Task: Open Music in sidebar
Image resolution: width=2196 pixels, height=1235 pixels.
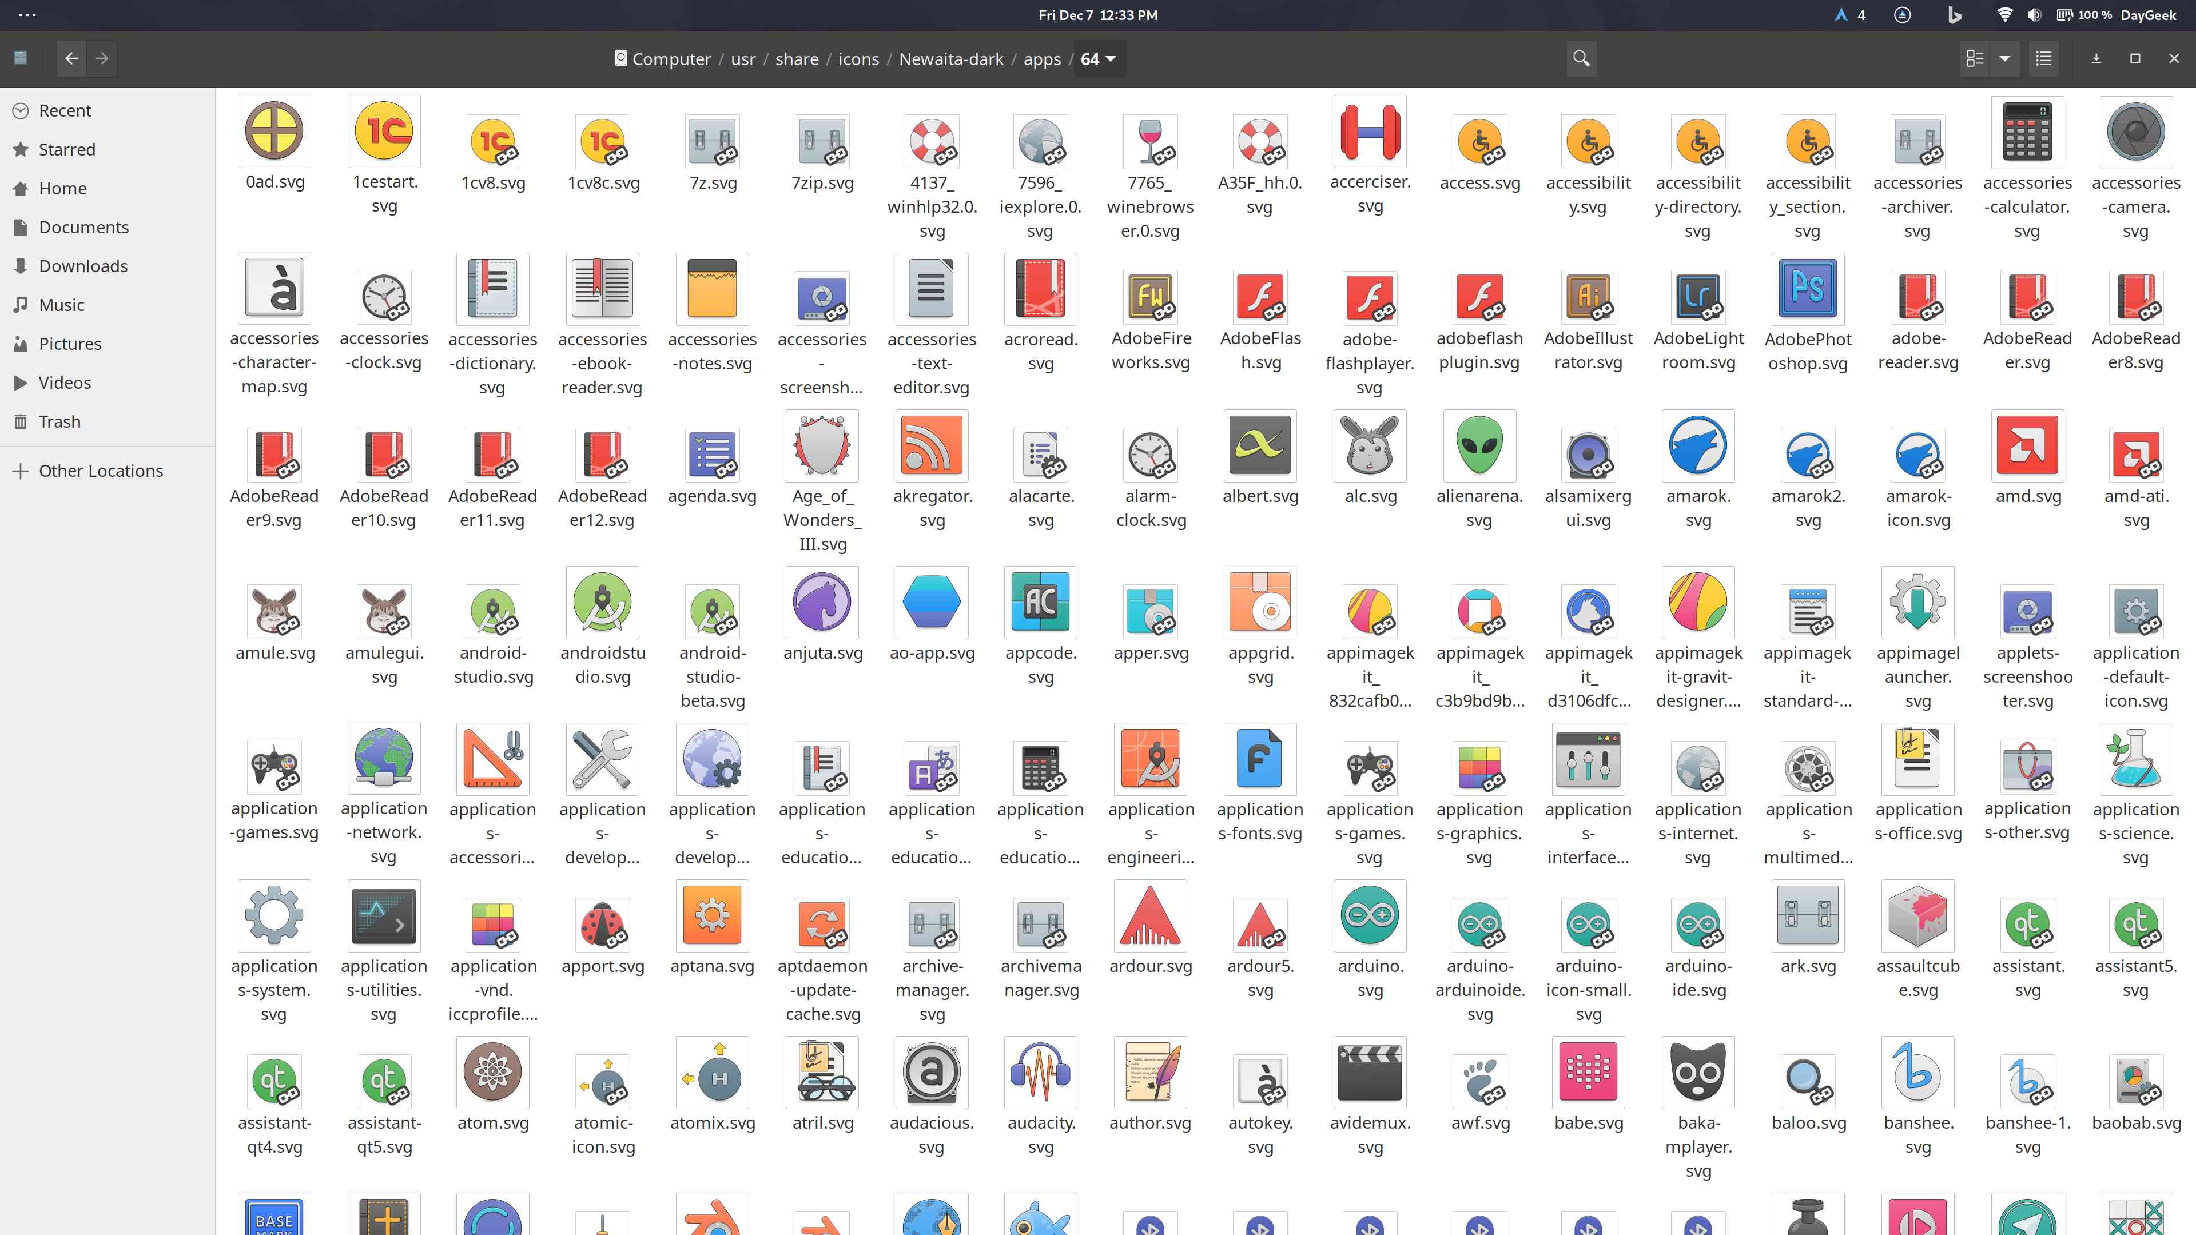Action: click(x=108, y=305)
